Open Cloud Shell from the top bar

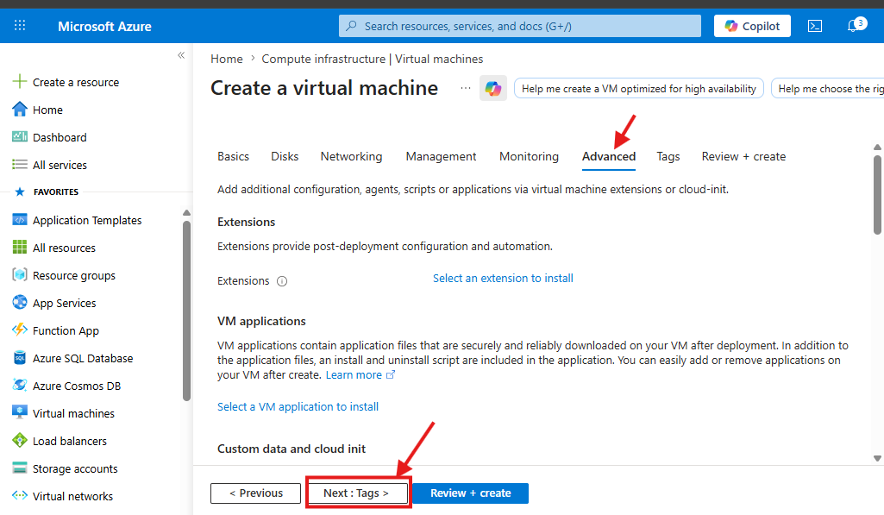tap(815, 26)
